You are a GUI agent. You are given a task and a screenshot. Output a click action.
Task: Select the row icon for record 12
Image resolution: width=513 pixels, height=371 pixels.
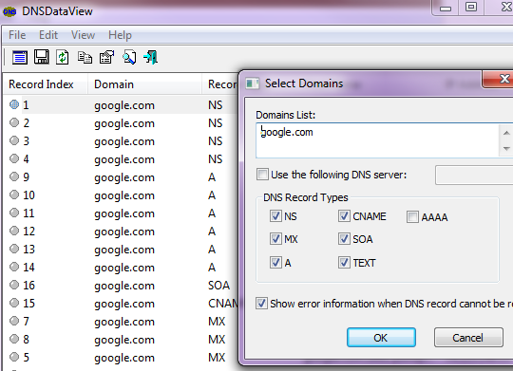pos(14,231)
